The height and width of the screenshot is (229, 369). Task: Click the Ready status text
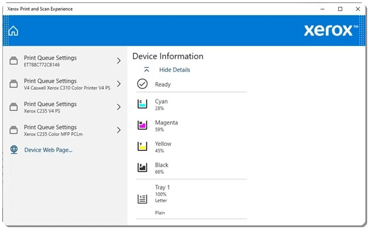pyautogui.click(x=163, y=84)
